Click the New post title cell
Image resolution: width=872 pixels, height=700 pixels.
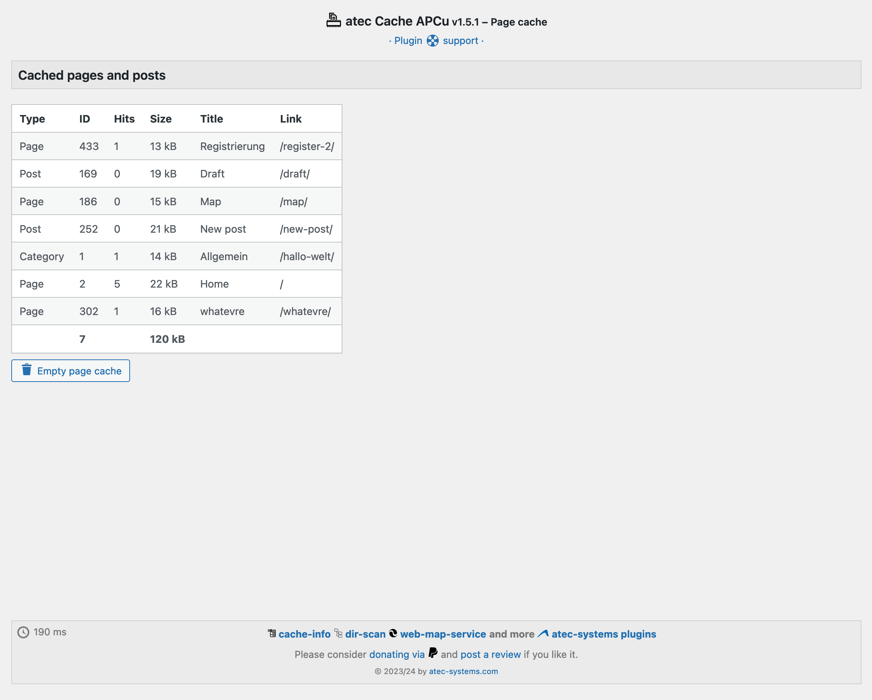coord(223,229)
